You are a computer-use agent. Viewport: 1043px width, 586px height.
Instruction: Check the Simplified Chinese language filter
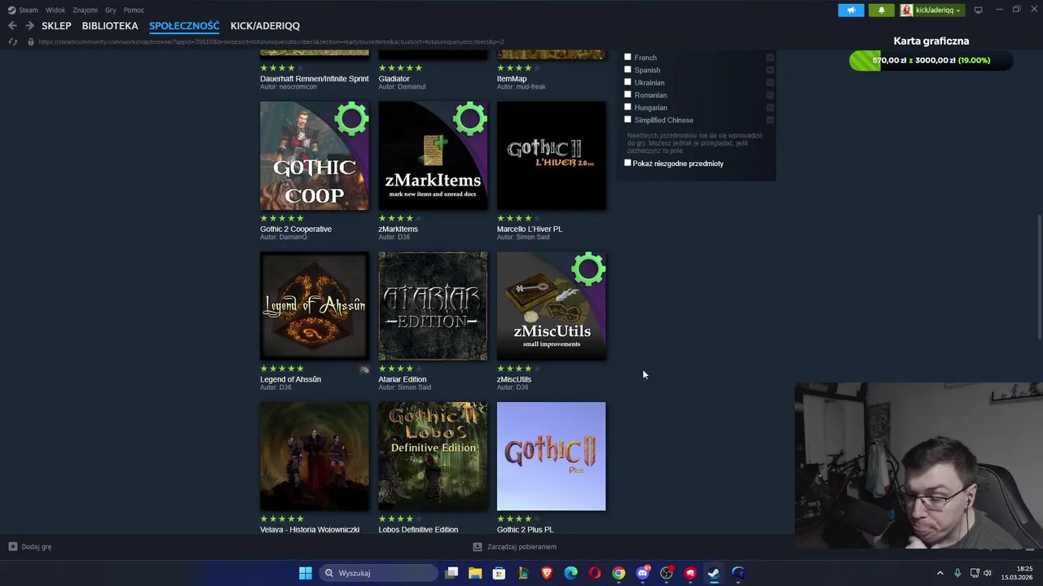pos(627,120)
